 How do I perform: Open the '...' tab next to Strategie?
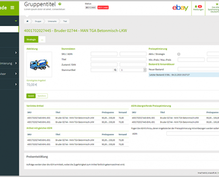click(x=42, y=39)
